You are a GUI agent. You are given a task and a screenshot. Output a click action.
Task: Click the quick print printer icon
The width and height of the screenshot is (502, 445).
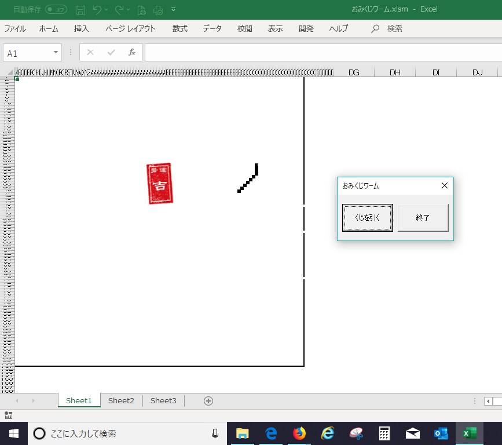point(158,10)
